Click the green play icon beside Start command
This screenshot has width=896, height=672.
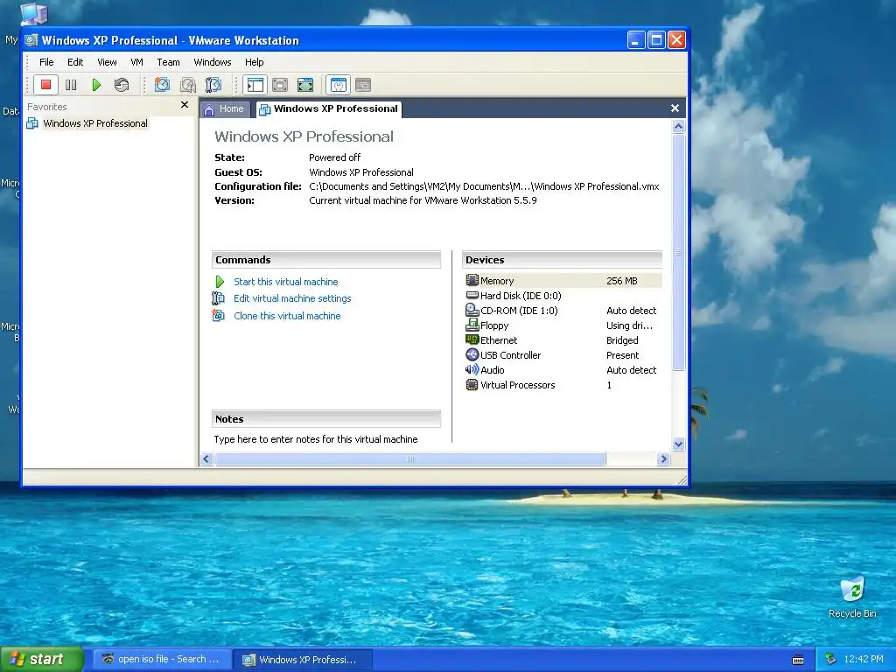click(220, 282)
